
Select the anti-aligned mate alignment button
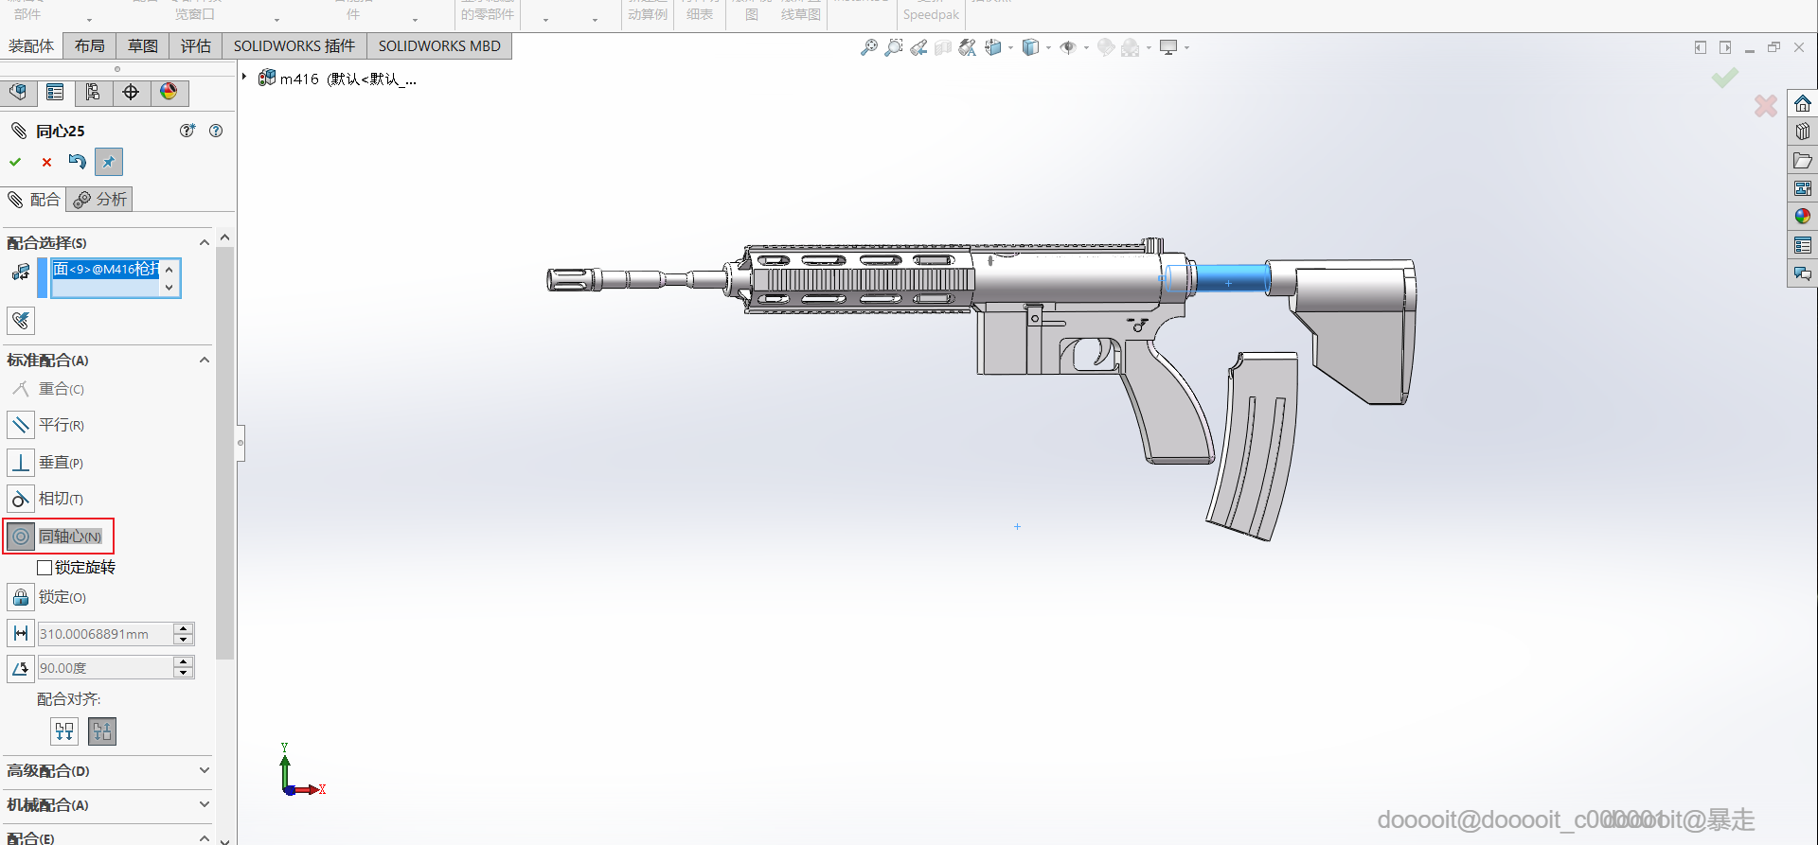click(102, 731)
